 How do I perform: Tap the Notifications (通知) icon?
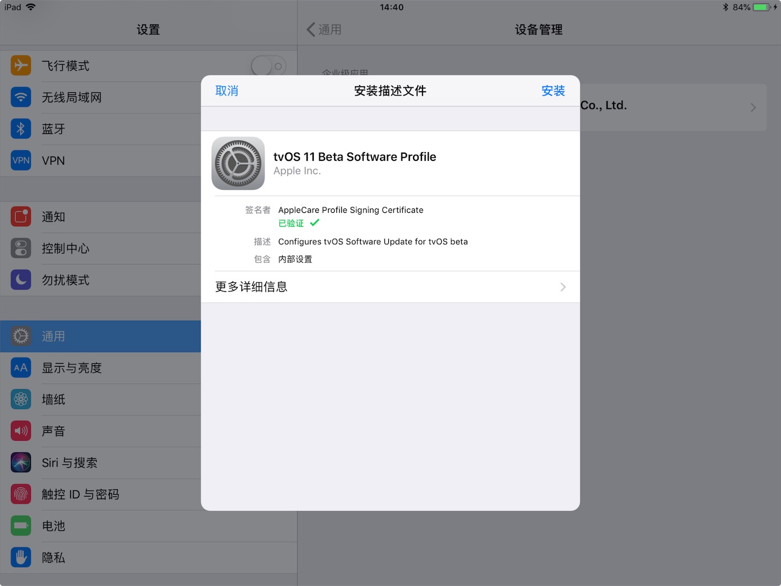[21, 217]
